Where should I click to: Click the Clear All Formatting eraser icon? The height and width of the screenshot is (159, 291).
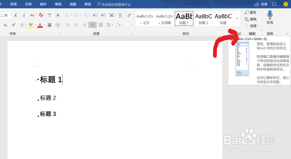pos(41,15)
